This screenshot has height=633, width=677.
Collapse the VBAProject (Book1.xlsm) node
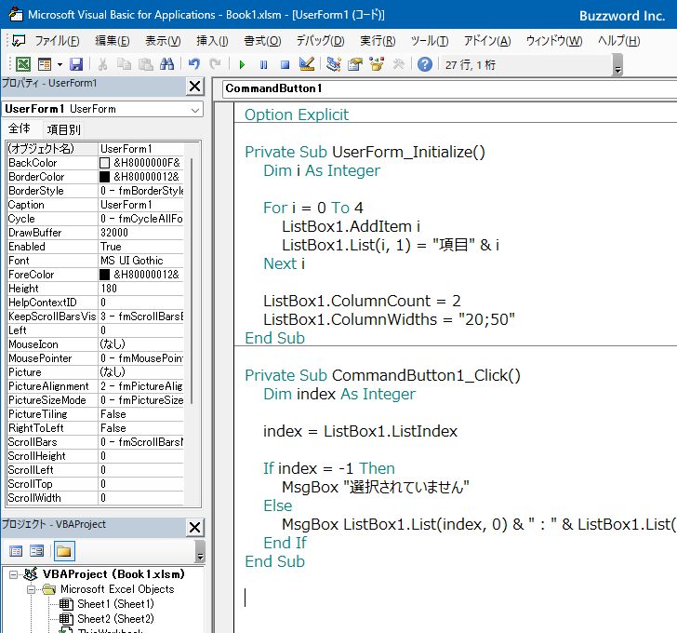pyautogui.click(x=13, y=574)
